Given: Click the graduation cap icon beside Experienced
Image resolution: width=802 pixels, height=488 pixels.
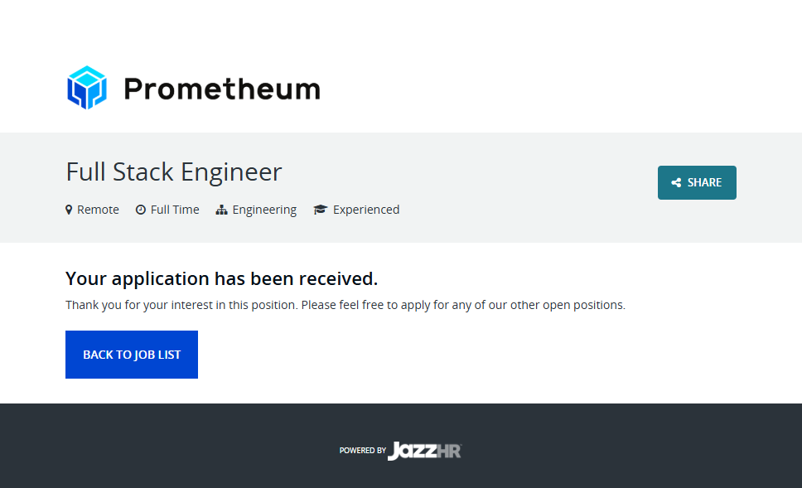Looking at the screenshot, I should pos(320,210).
